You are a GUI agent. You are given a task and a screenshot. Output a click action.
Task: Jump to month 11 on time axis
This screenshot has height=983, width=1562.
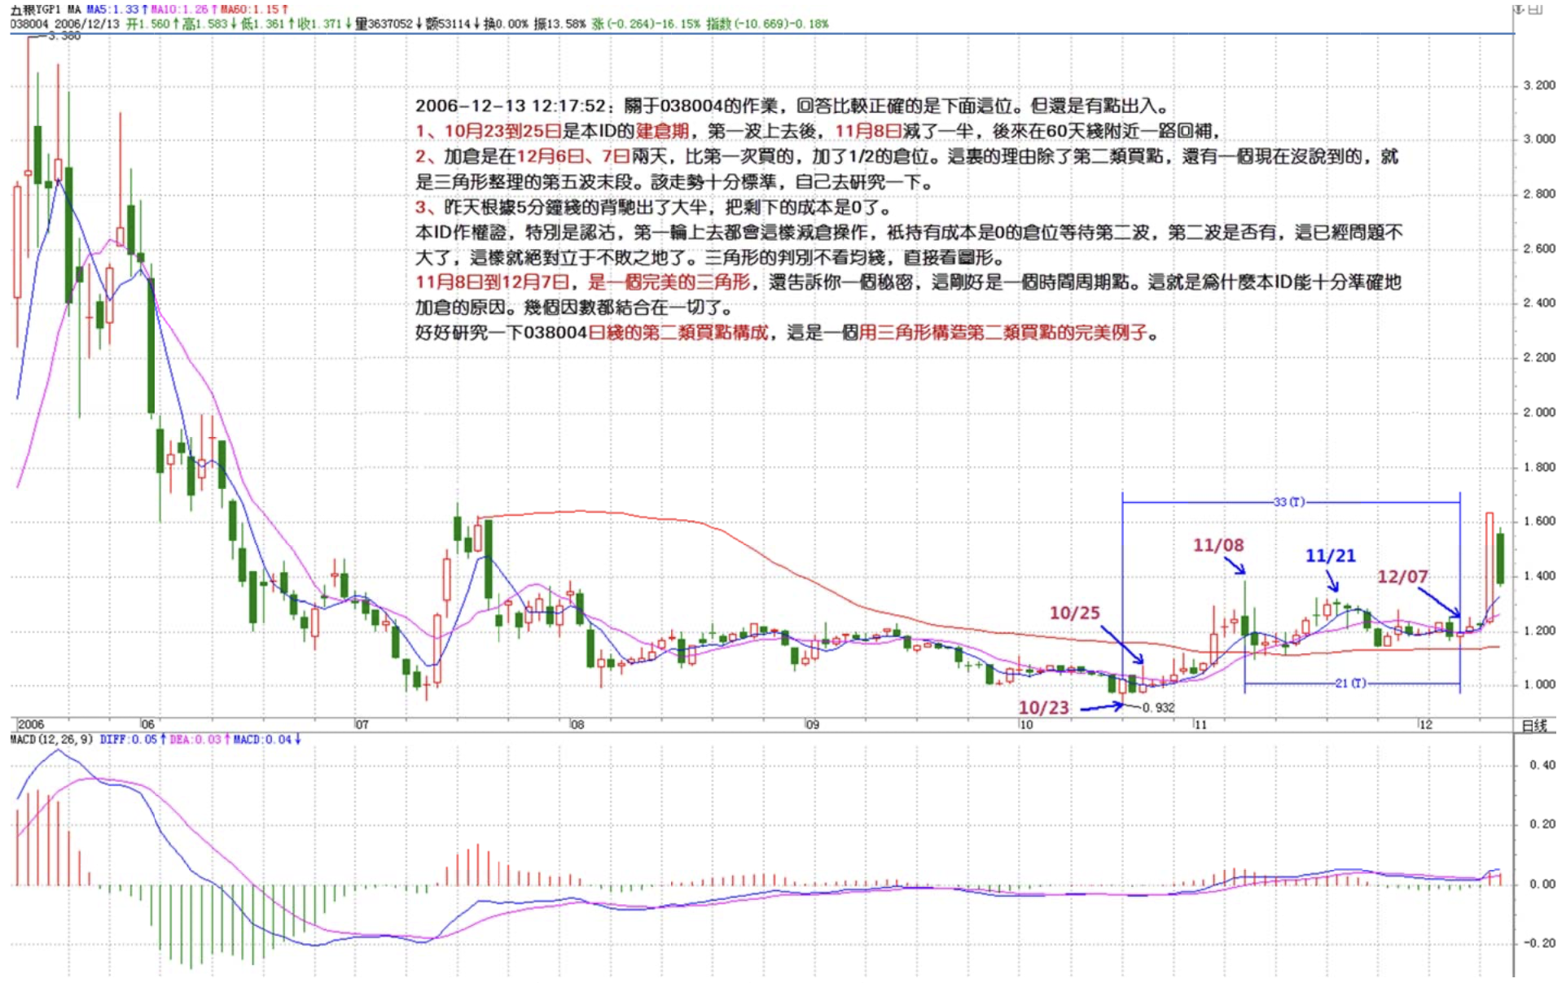tap(1200, 724)
